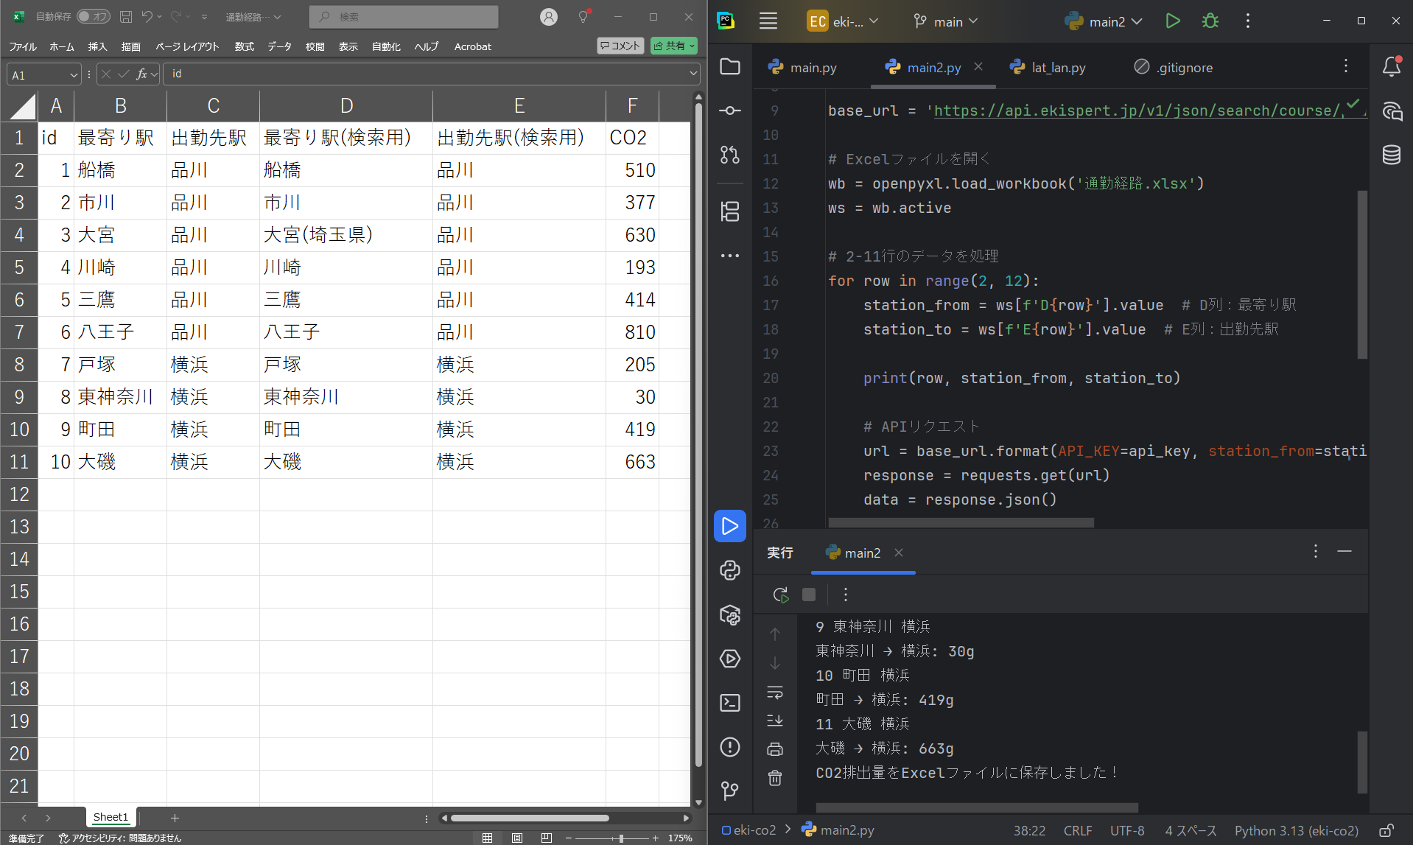Viewport: 1413px width, 845px height.
Task: Expand the main branch dropdown
Action: pos(946,21)
